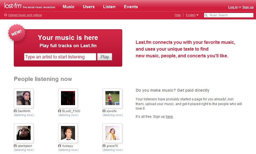
Task: Open BLooD_F3UD's profile picture
Action: point(68,98)
